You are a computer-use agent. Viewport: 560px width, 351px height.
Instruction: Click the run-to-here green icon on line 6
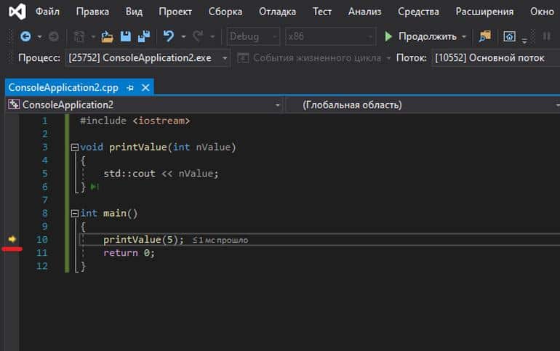(x=95, y=187)
